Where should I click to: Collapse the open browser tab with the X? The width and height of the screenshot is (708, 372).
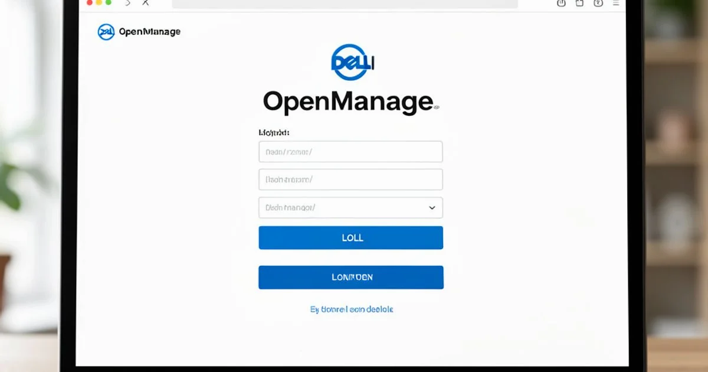[145, 3]
